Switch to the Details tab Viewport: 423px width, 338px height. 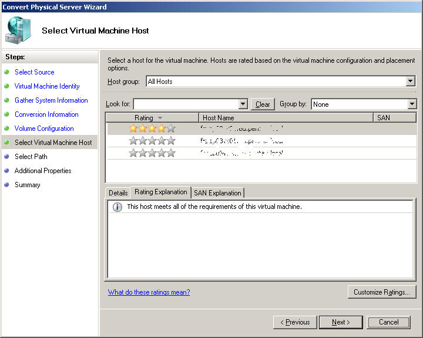pos(118,193)
